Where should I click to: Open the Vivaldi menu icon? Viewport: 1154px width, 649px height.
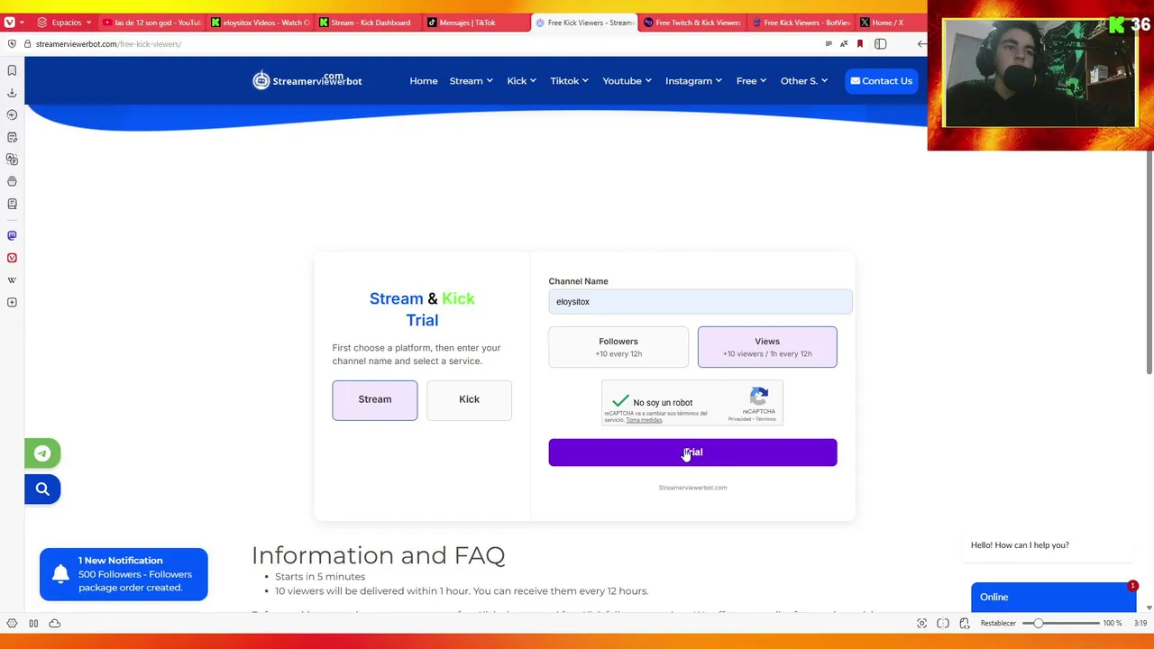(x=9, y=22)
